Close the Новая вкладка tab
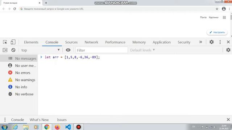 40,3
